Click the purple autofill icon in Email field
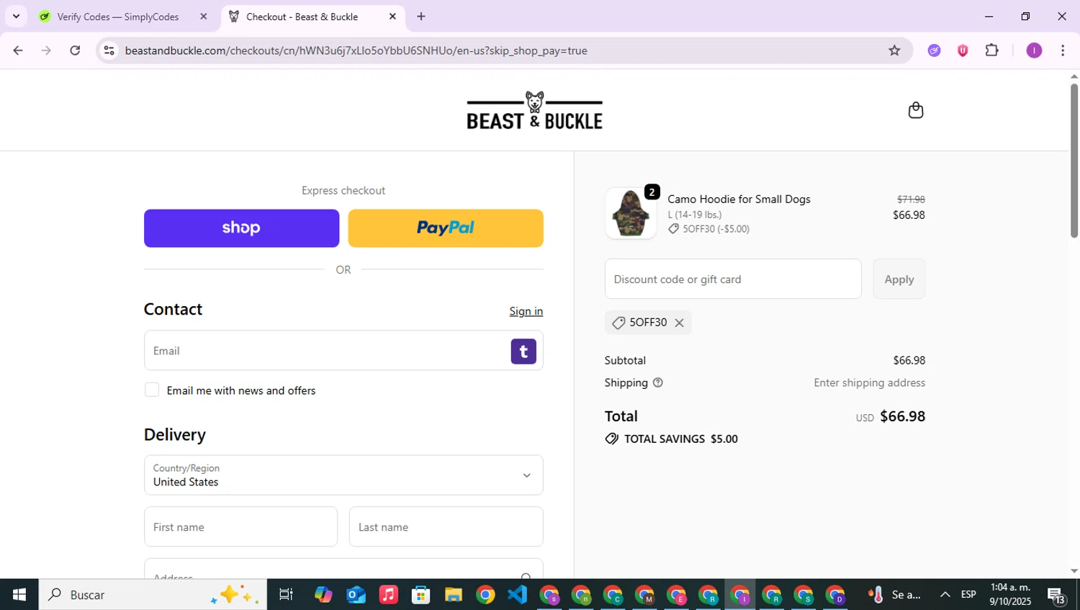The width and height of the screenshot is (1080, 610). 523,351
